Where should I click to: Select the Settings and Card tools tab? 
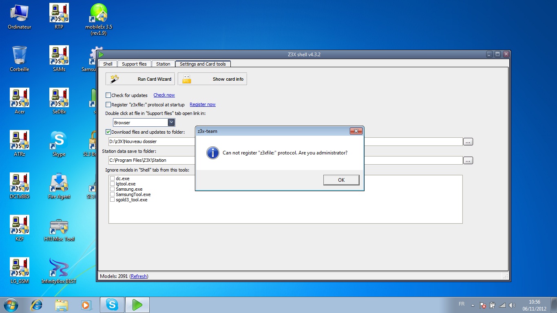(203, 64)
